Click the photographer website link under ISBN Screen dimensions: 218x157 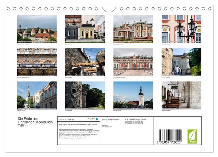[106, 127]
